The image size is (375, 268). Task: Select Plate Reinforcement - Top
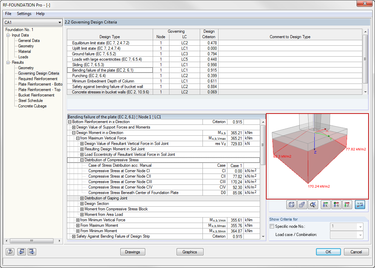tap(40, 90)
